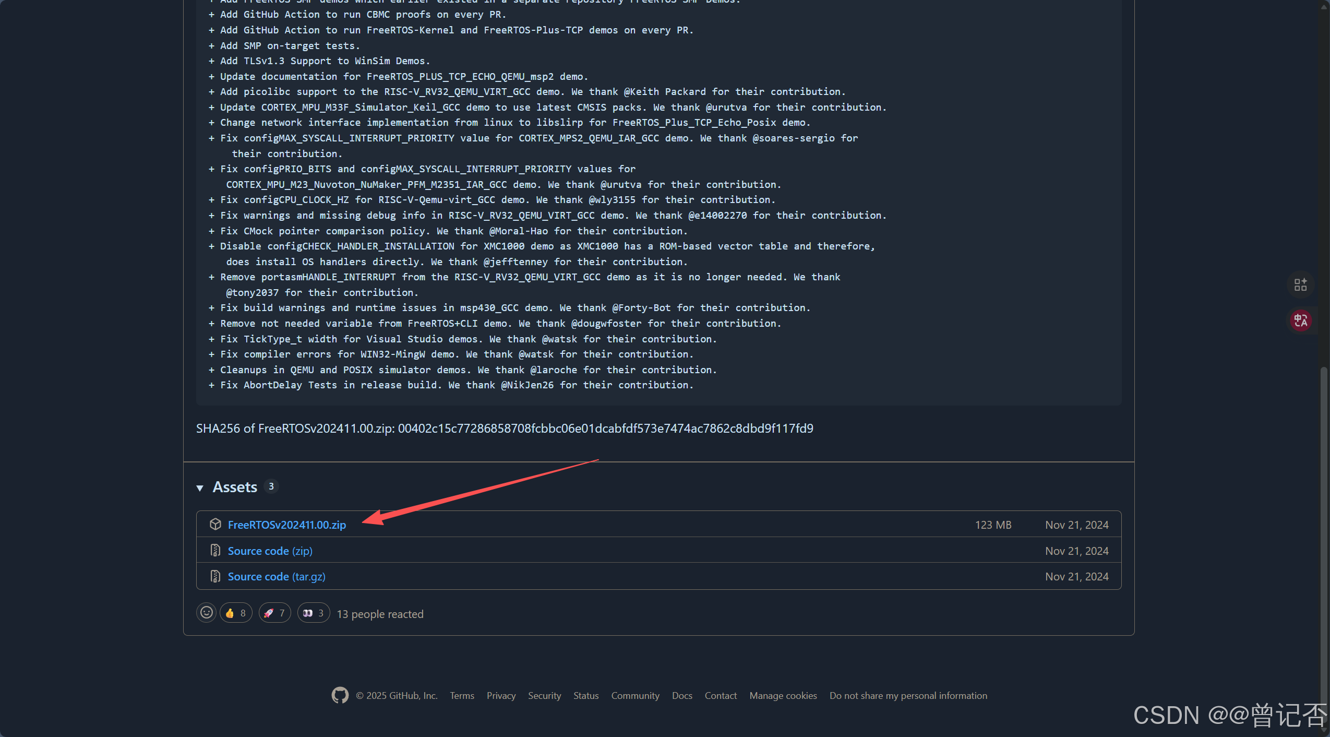Click the SHA256 hash text line
Image resolution: width=1330 pixels, height=737 pixels.
tap(505, 429)
